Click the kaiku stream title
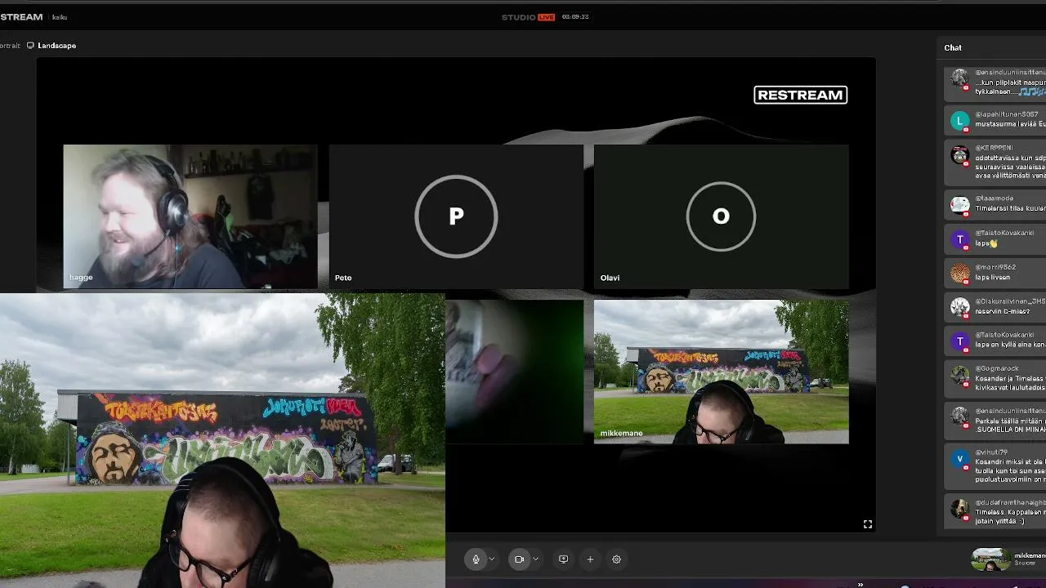 (x=60, y=17)
